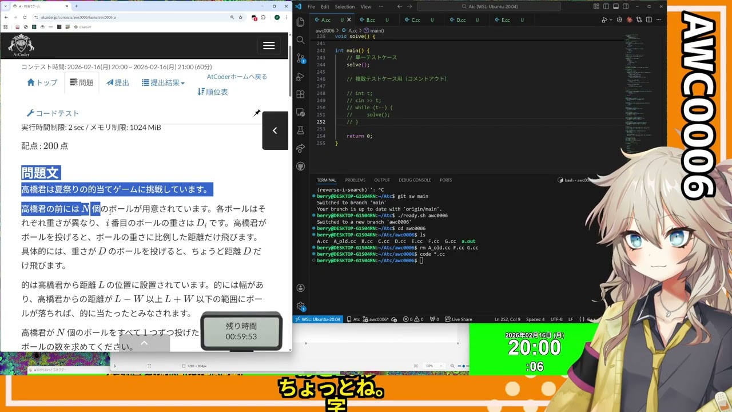
Task: Click awc0006 folder in breadcrumb
Action: click(324, 30)
